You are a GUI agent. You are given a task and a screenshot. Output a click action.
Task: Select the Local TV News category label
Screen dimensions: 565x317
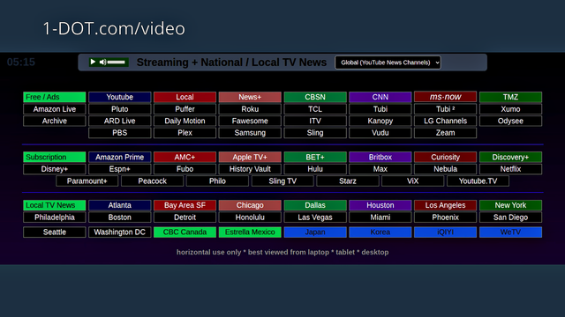55,205
